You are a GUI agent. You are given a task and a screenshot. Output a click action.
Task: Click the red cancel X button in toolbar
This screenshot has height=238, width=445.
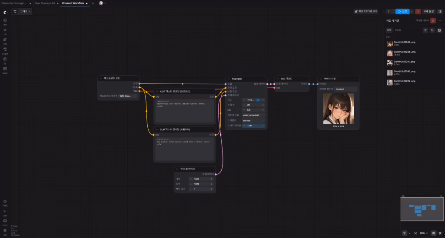[418, 11]
